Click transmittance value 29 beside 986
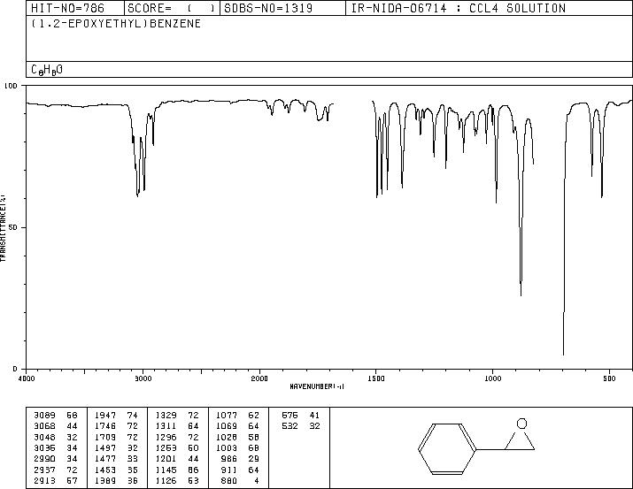633x489 pixels. pyautogui.click(x=253, y=459)
